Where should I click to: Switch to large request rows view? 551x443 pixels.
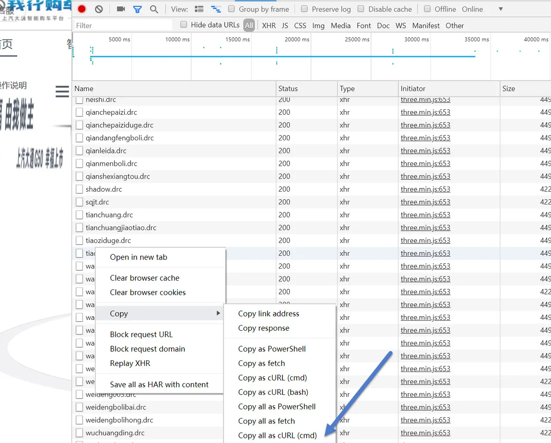(x=199, y=9)
